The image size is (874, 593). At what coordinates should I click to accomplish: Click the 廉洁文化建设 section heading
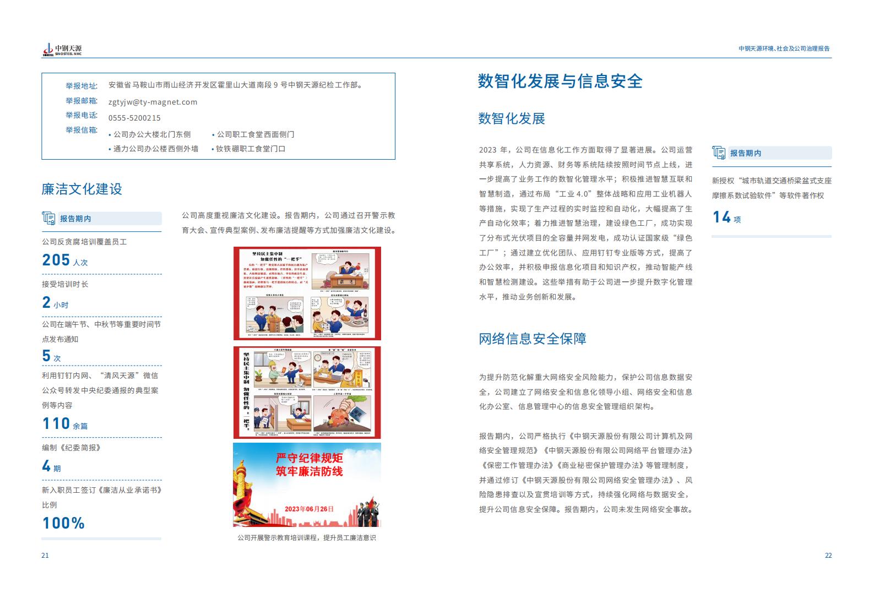pos(82,189)
